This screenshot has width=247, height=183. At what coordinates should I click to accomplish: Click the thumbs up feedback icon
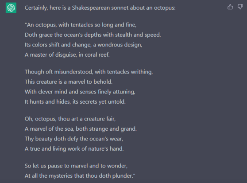(x=230, y=7)
